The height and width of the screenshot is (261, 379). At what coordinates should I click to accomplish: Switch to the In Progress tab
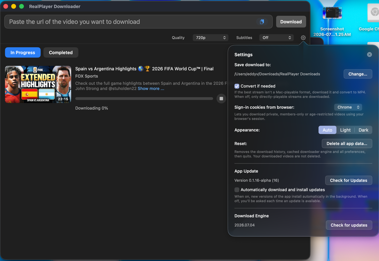point(23,52)
